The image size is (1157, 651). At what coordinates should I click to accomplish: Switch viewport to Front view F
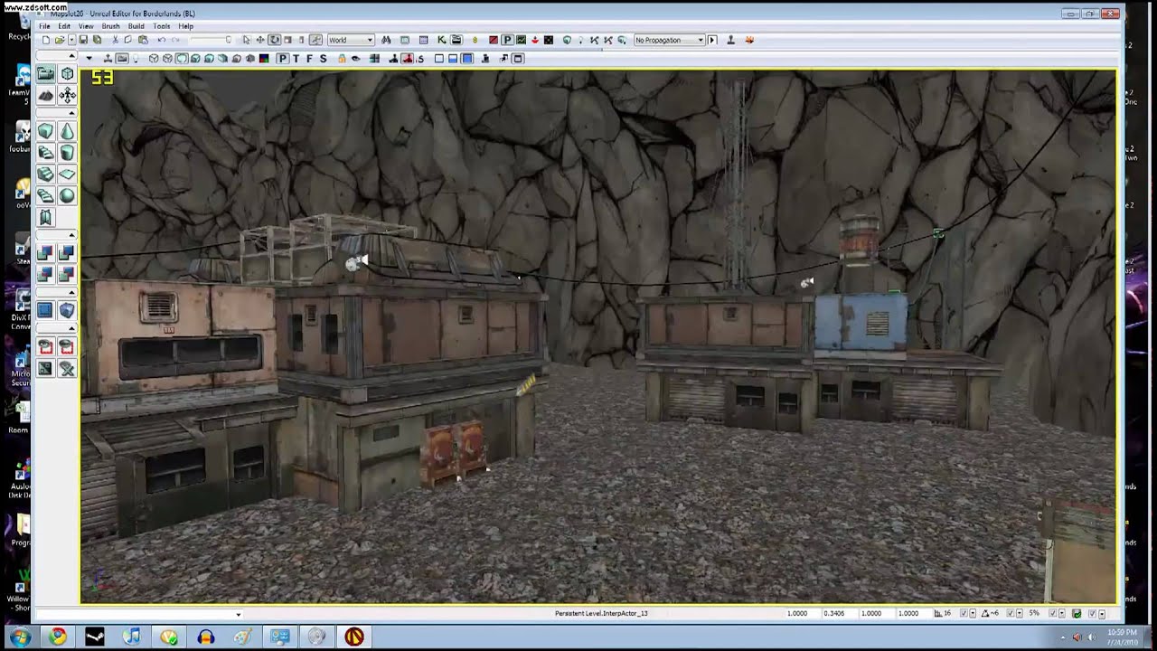[x=309, y=59]
